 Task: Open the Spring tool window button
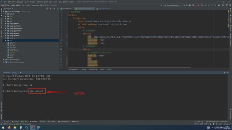pyautogui.click(x=75, y=121)
